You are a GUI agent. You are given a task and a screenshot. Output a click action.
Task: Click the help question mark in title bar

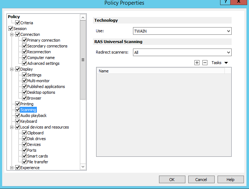(226, 3)
